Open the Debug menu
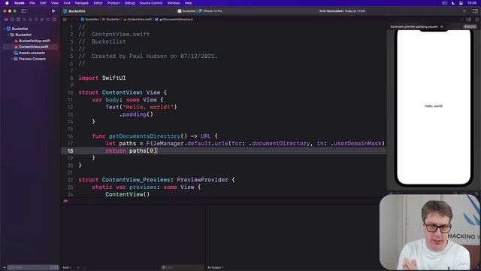481x271 pixels. point(129,3)
